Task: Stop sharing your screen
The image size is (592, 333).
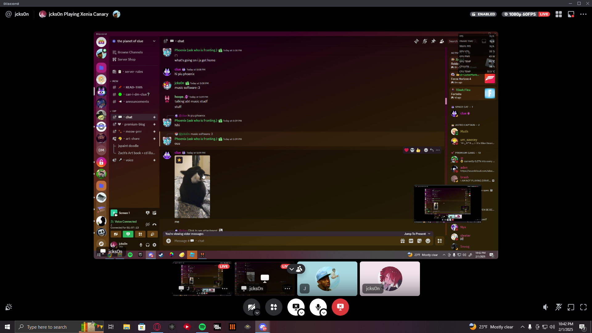Action: pyautogui.click(x=296, y=306)
